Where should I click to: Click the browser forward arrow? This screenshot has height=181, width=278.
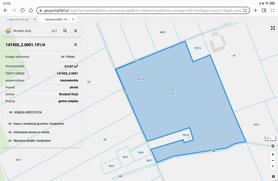14,11
